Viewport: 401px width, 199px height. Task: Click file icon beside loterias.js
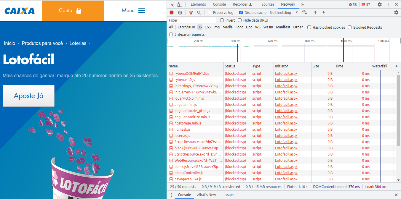171,136
